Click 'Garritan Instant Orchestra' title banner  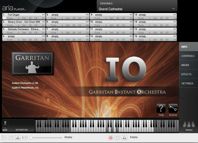[x=127, y=92]
